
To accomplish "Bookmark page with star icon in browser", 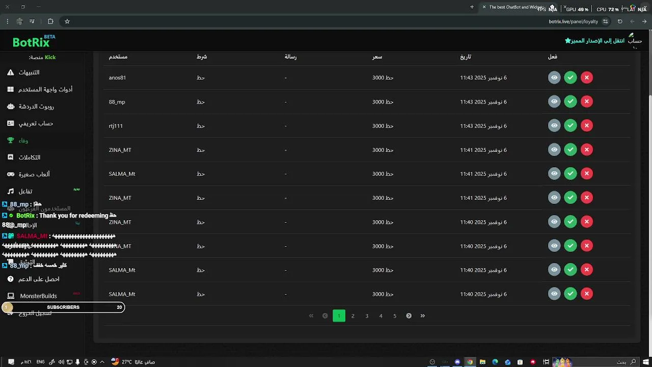I will click(x=67, y=21).
